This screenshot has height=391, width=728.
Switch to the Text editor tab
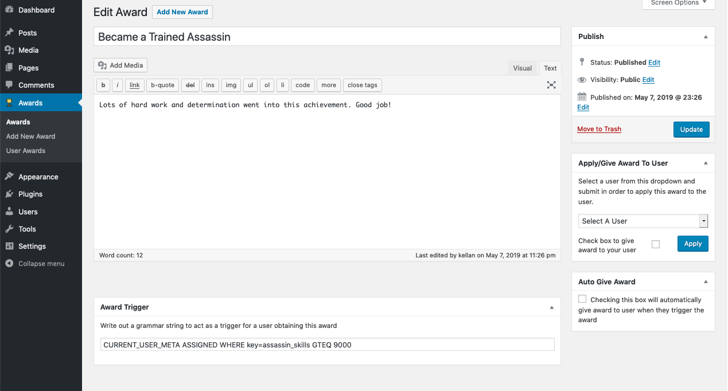point(550,68)
